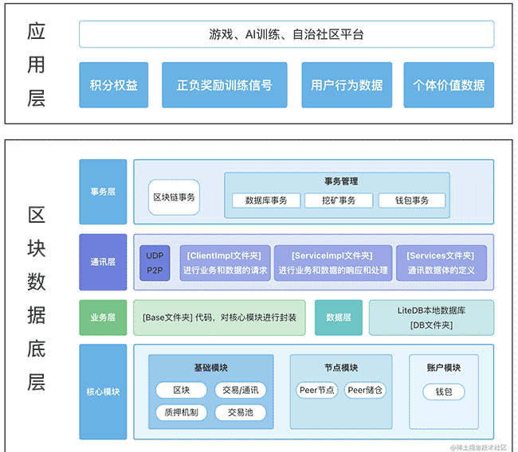
Task: Click the [ClientImpl文件夹] block
Action: click(225, 263)
